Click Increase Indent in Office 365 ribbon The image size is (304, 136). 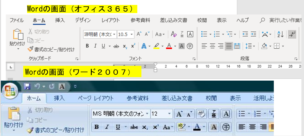click(253, 34)
